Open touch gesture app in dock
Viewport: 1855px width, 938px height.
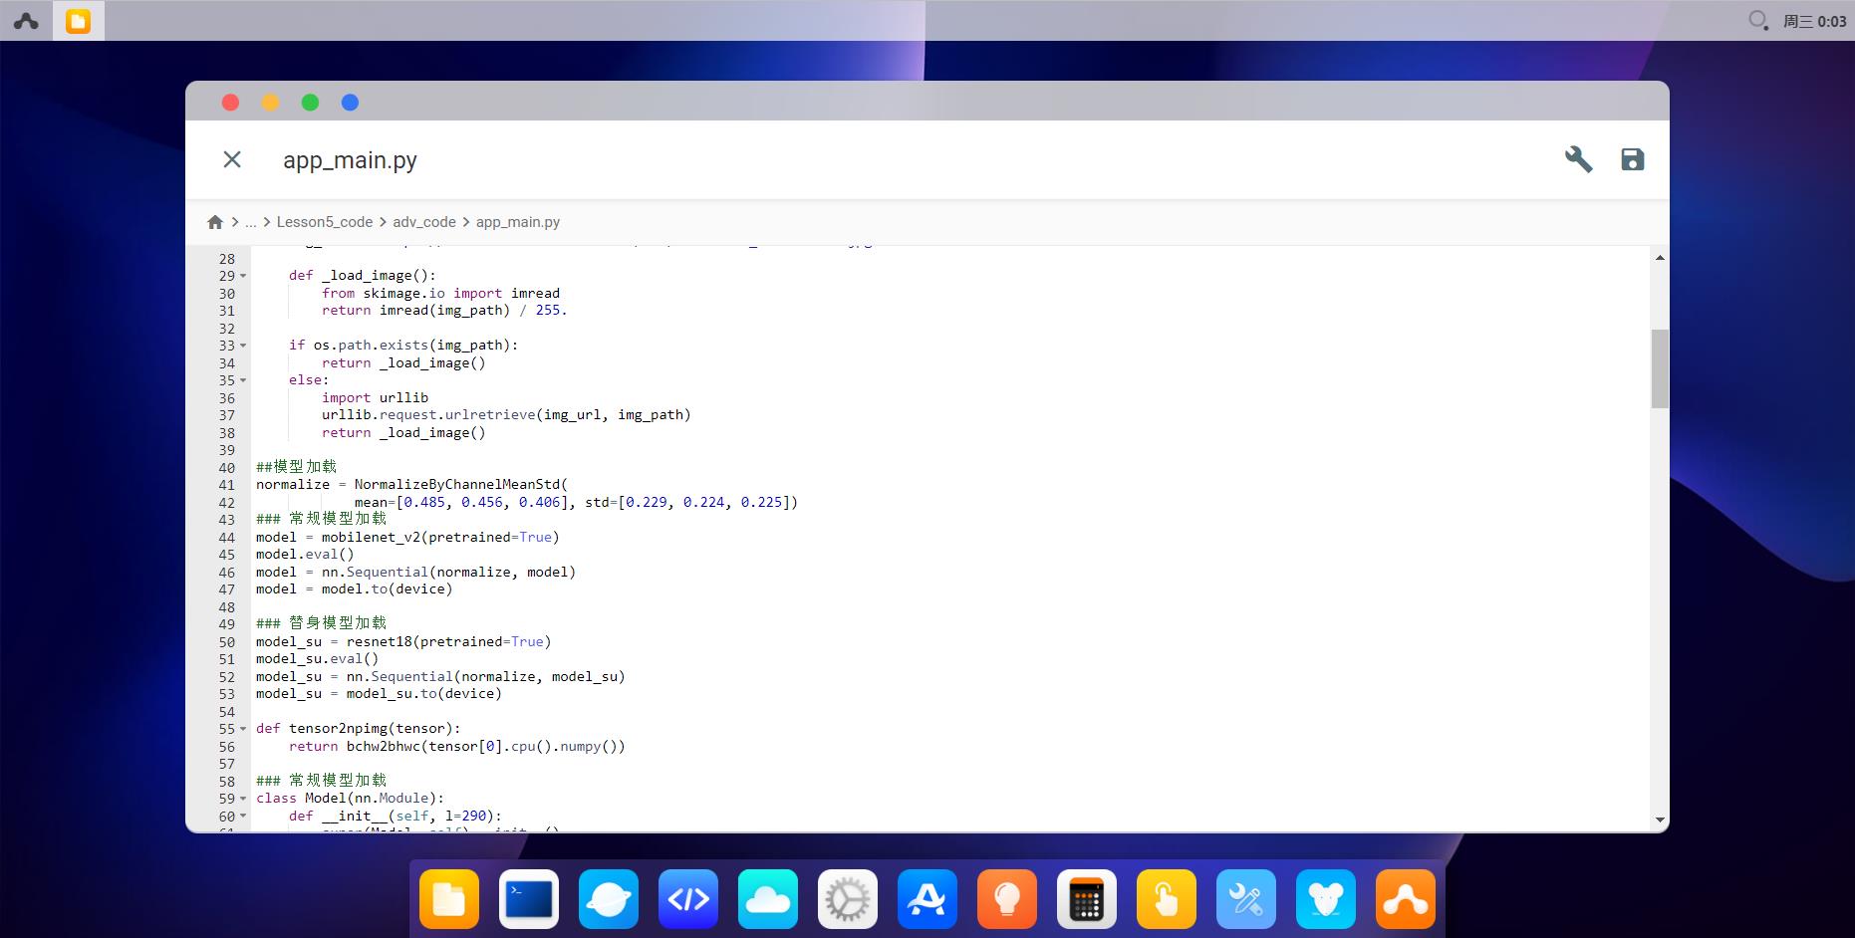coord(1167,899)
